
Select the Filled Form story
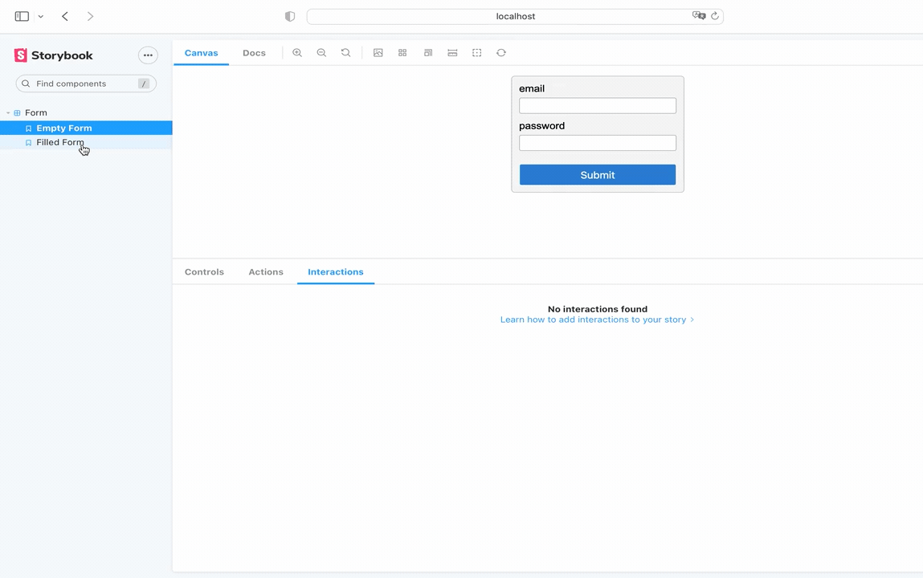59,142
